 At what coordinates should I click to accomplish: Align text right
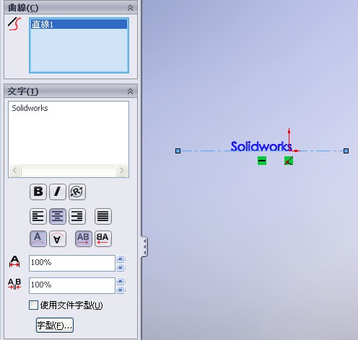tap(77, 216)
